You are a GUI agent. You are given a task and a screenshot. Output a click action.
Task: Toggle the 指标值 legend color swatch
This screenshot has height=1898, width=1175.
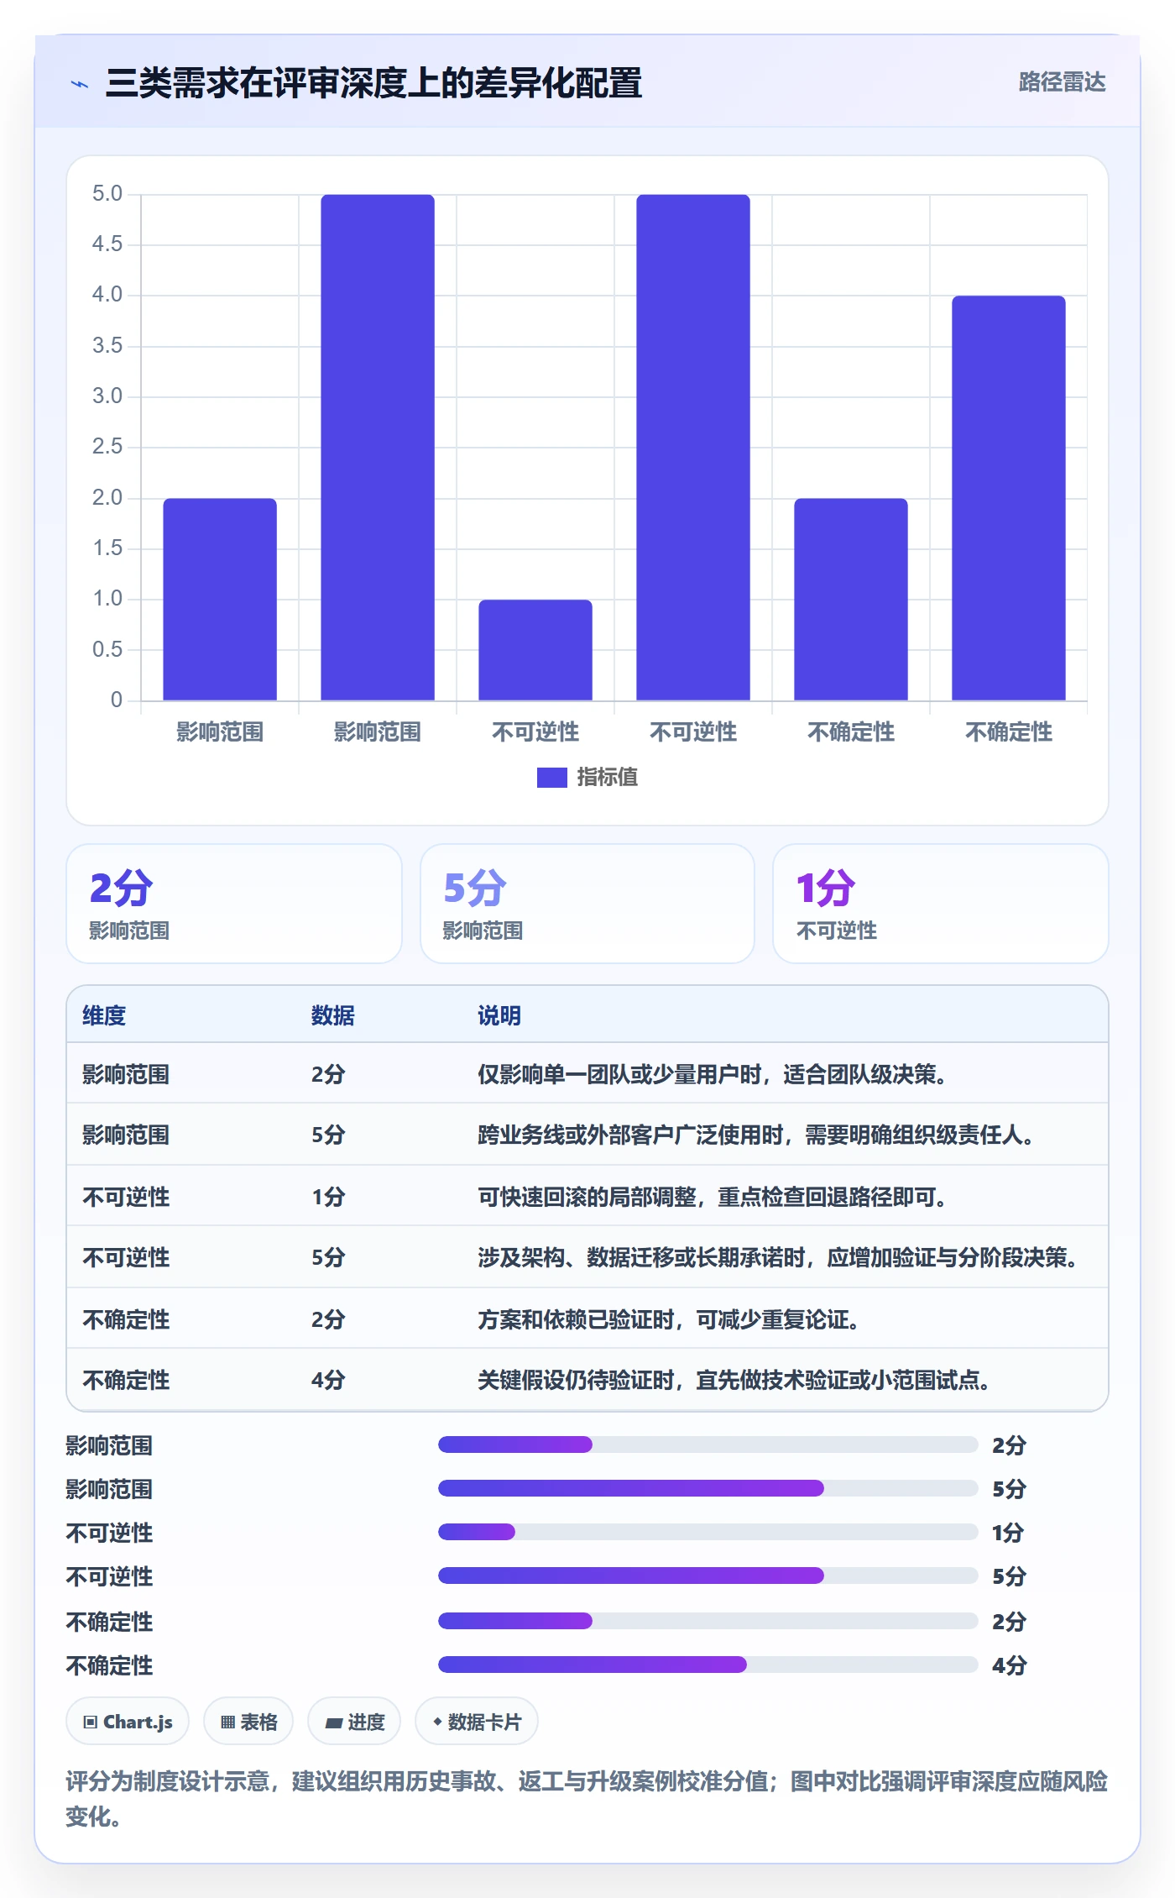[551, 778]
